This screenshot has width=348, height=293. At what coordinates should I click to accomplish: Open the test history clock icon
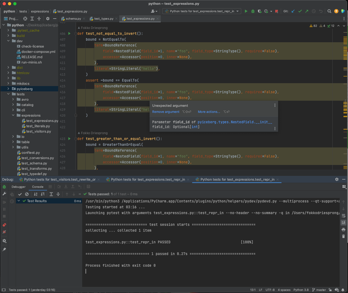pos(12,201)
